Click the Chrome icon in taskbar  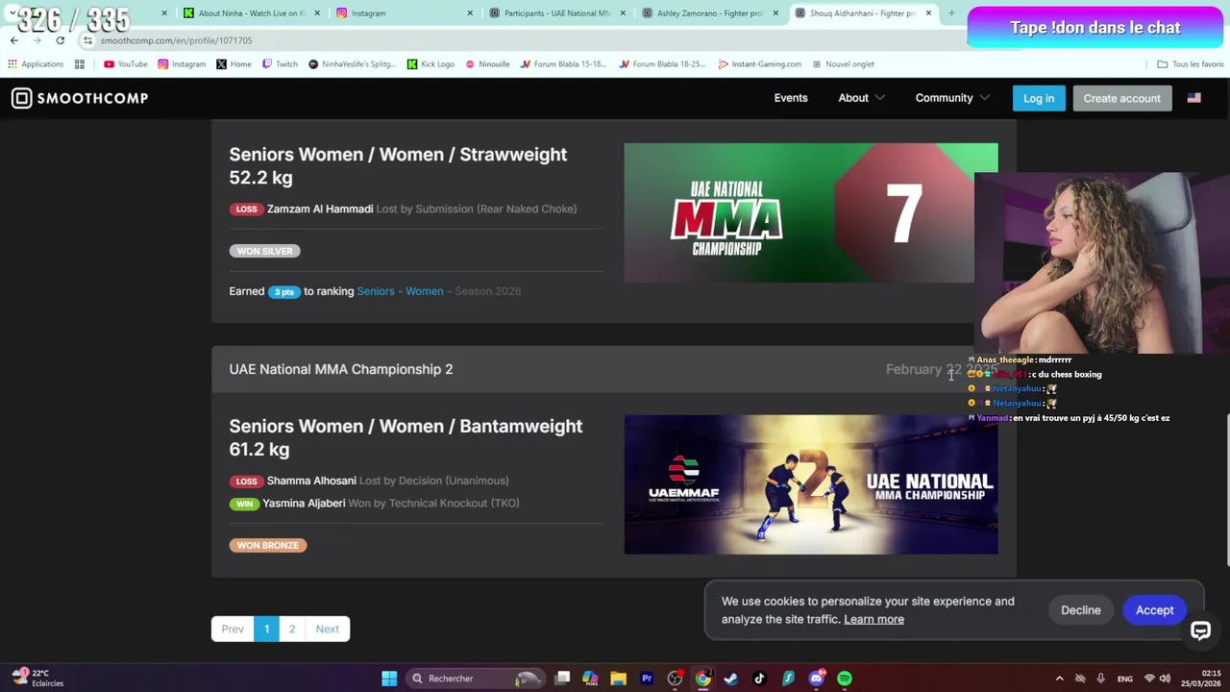703,679
